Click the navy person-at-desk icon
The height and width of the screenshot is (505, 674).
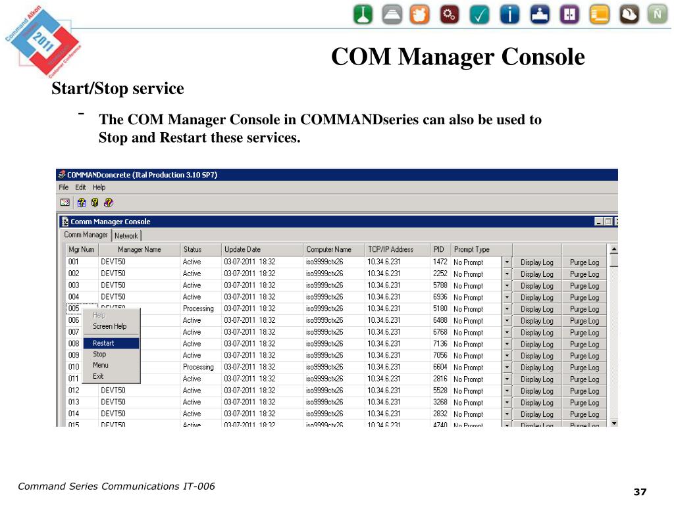(x=540, y=14)
